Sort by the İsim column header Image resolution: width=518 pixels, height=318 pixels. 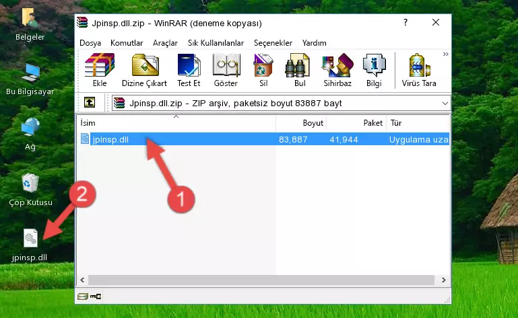pos(176,123)
